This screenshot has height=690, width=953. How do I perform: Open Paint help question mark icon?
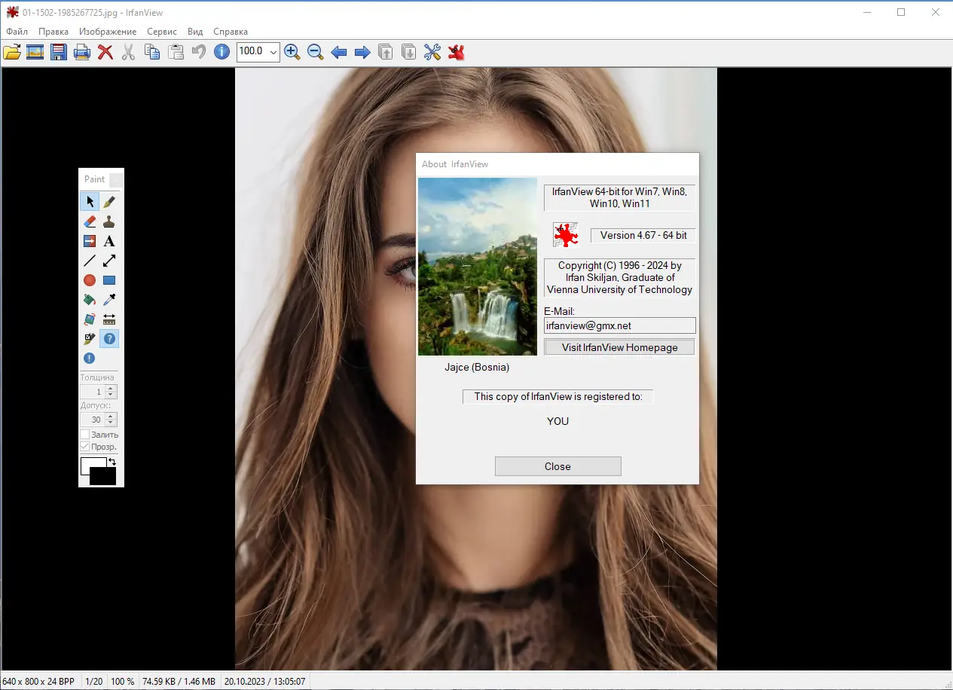[109, 339]
